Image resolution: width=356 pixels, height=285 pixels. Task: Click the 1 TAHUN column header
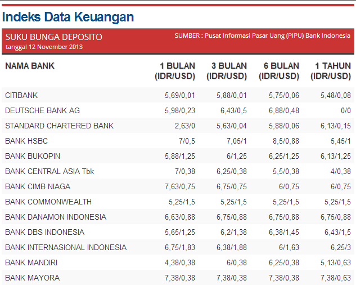(331, 71)
